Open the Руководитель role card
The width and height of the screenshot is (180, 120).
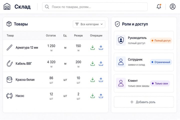point(144,40)
